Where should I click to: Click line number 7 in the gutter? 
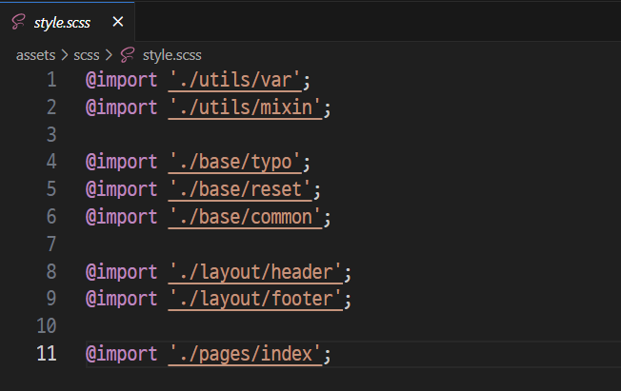click(x=51, y=244)
